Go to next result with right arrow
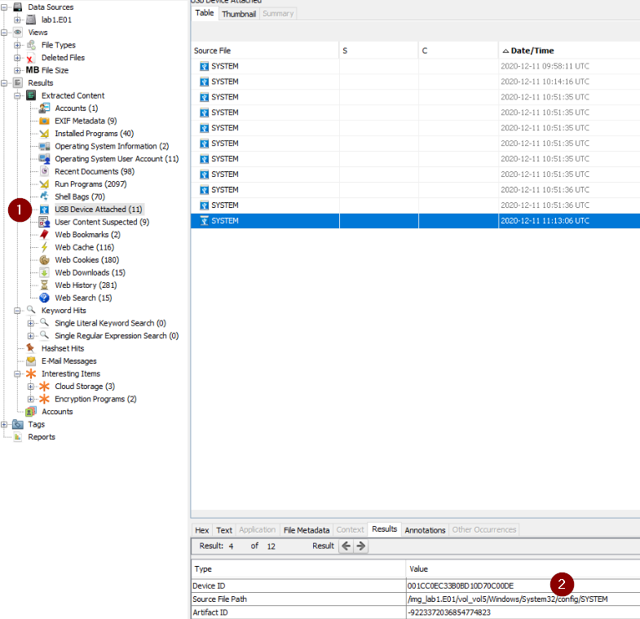The image size is (640, 619). point(361,546)
